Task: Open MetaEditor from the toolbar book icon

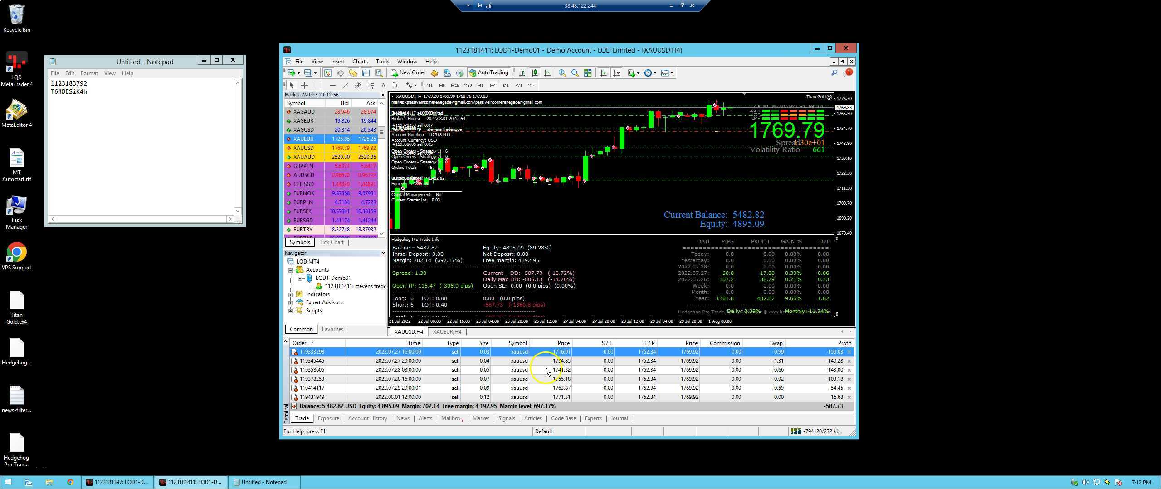Action: click(434, 73)
